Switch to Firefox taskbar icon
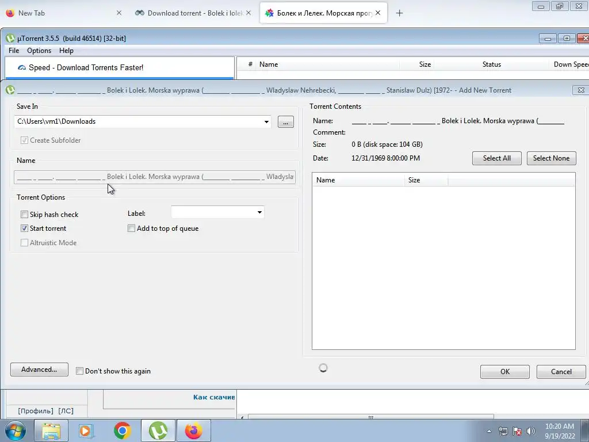589x442 pixels. coord(193,431)
